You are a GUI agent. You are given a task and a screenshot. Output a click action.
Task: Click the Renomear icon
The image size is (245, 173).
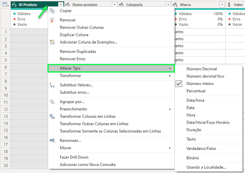[x=52, y=141]
